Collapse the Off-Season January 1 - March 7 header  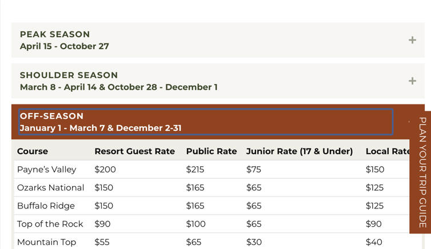pyautogui.click(x=206, y=122)
